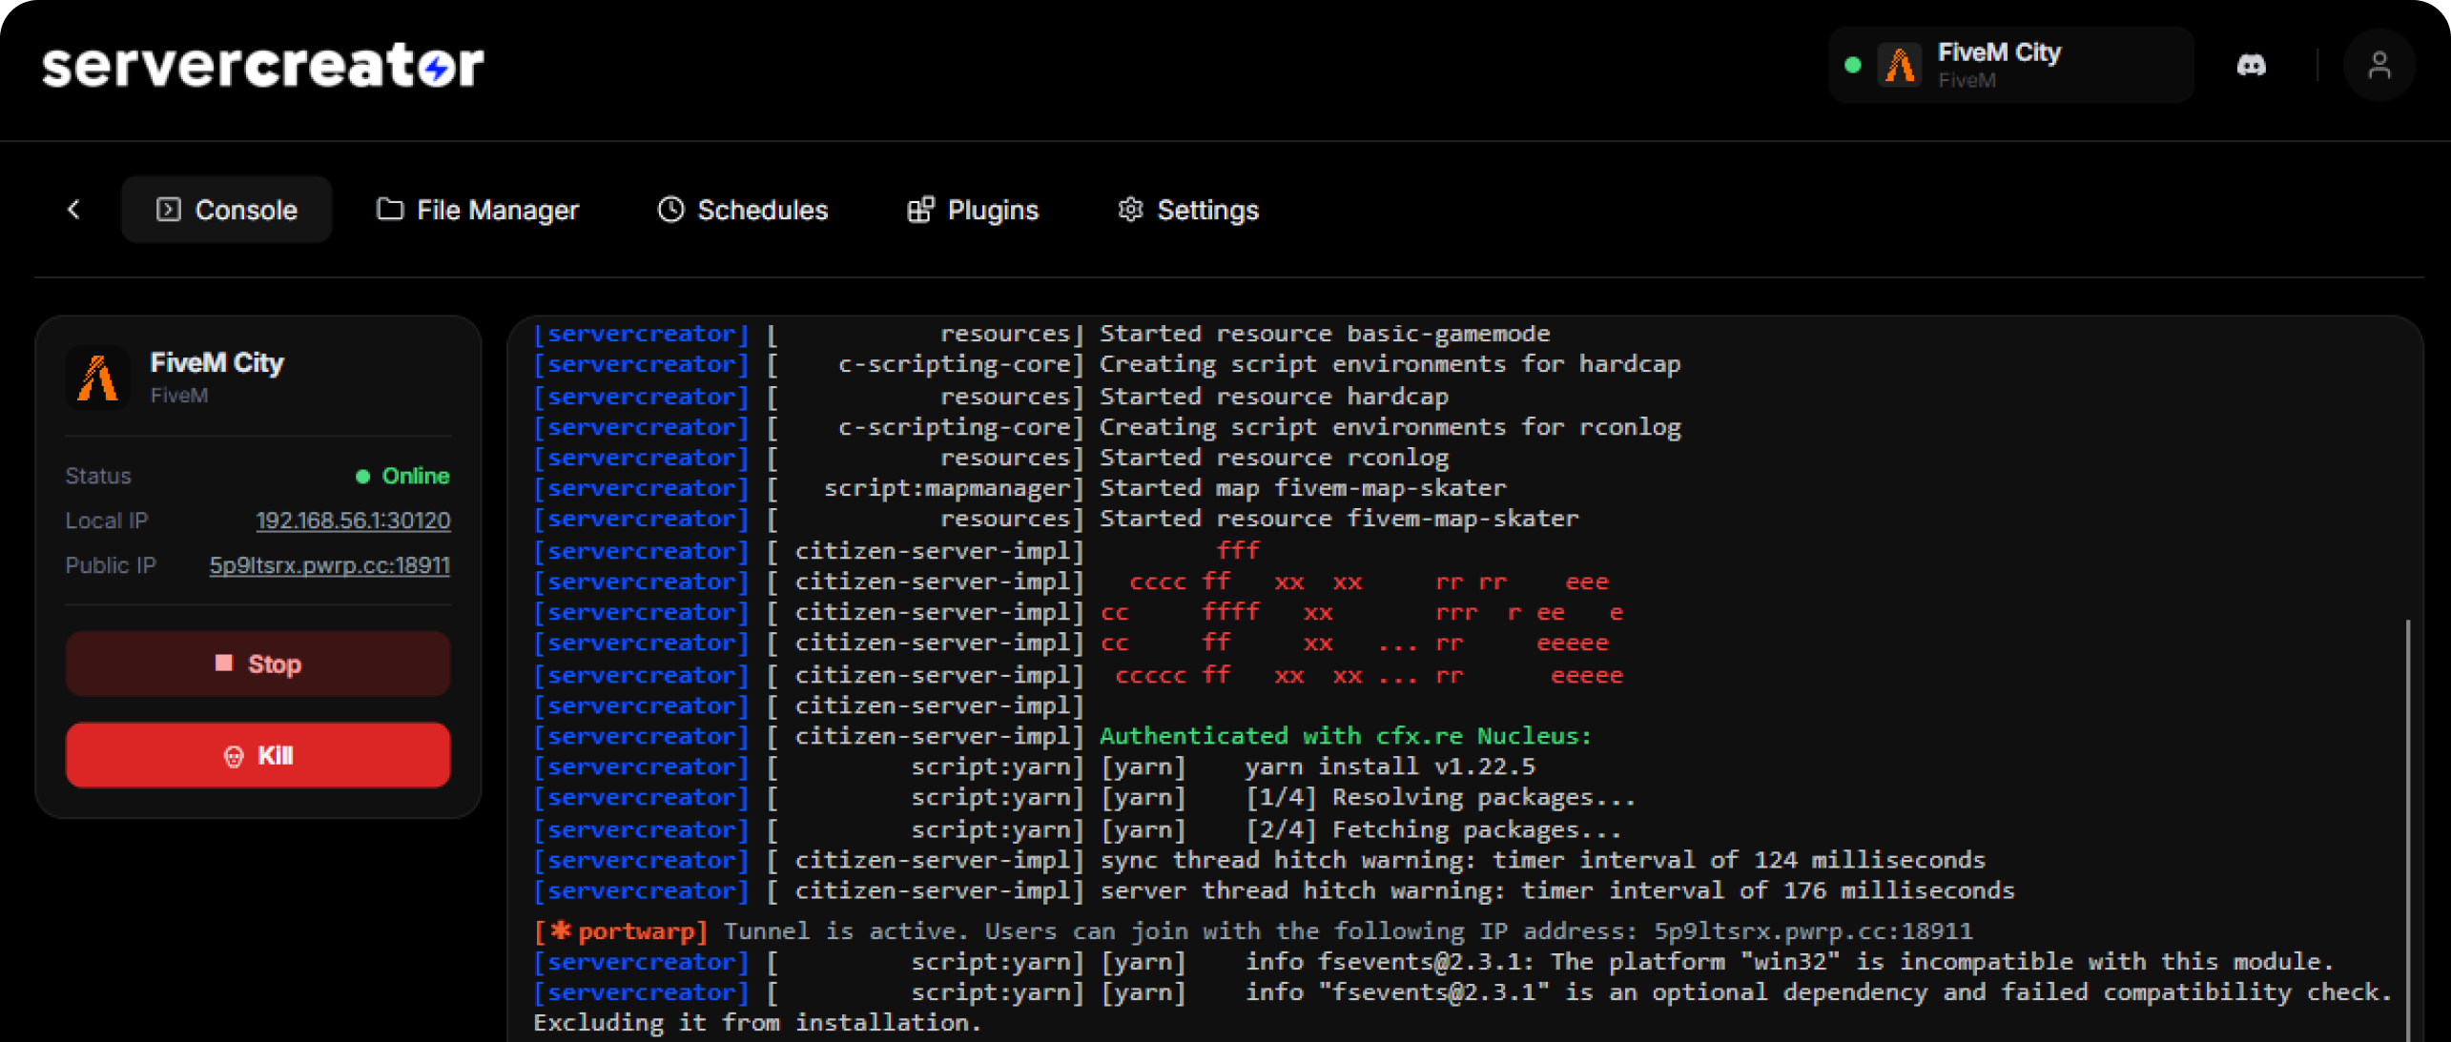Open the Discord icon in header
The width and height of the screenshot is (2451, 1042).
tap(2251, 65)
